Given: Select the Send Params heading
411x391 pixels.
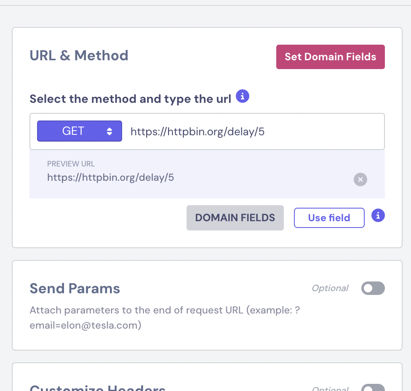Looking at the screenshot, I should pyautogui.click(x=75, y=289).
